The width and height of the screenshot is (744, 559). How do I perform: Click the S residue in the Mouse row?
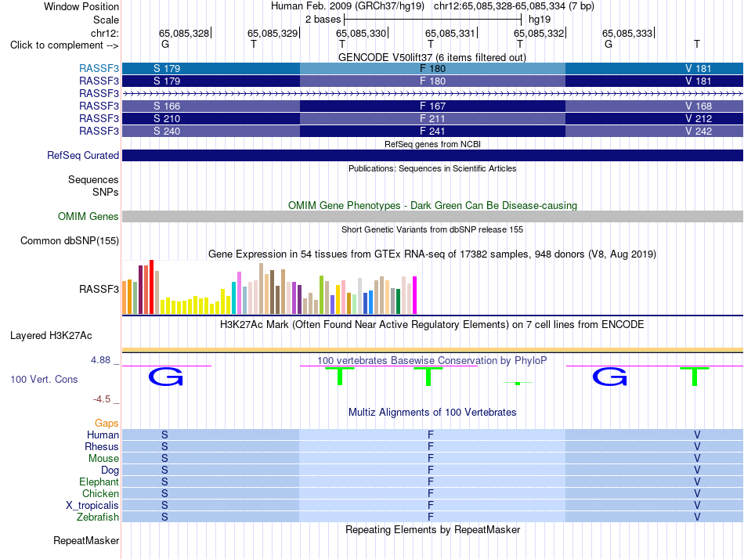tap(164, 459)
